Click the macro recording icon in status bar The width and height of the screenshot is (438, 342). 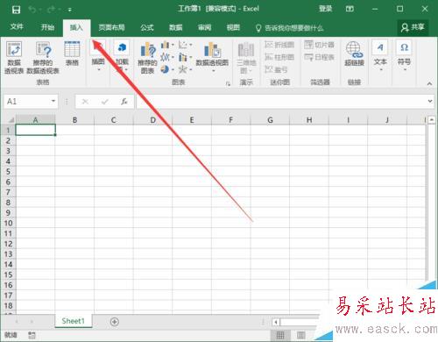point(32,335)
